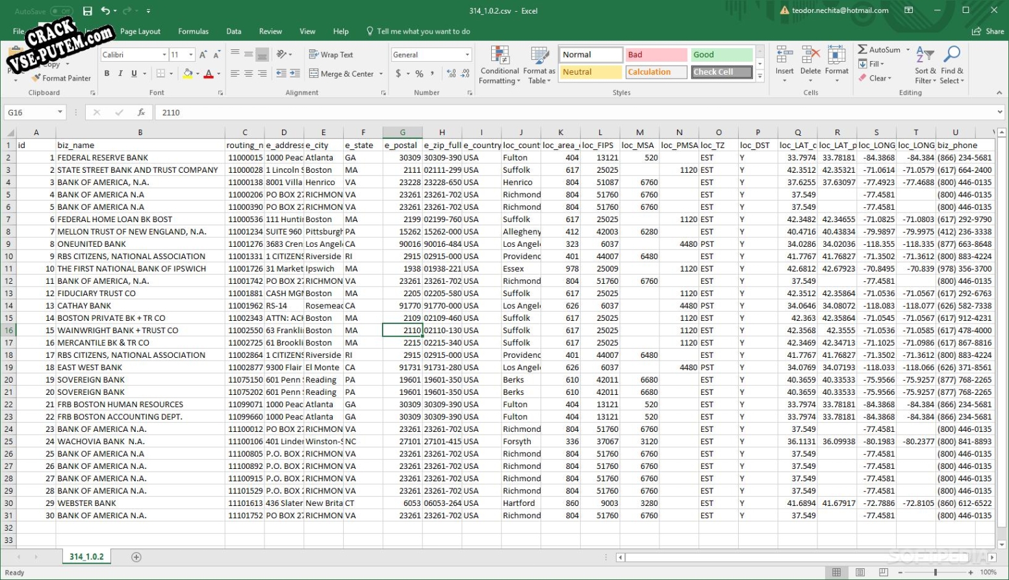Open the Merge & Center dropdown arrow

[x=381, y=74]
